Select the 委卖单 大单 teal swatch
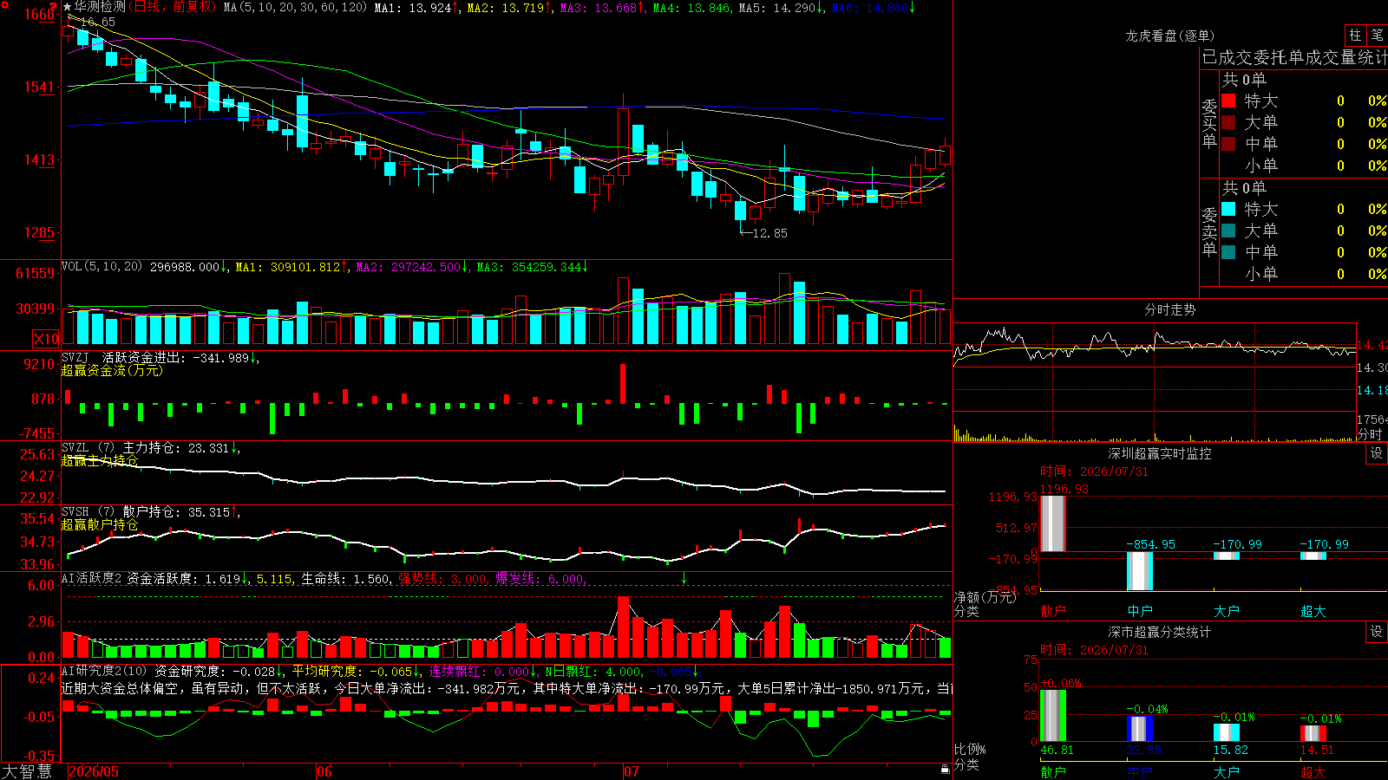Screen dimensions: 1388x780 tap(1228, 231)
